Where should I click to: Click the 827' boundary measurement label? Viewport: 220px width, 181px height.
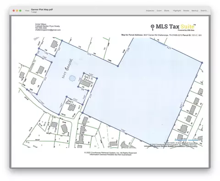pyautogui.click(x=181, y=106)
